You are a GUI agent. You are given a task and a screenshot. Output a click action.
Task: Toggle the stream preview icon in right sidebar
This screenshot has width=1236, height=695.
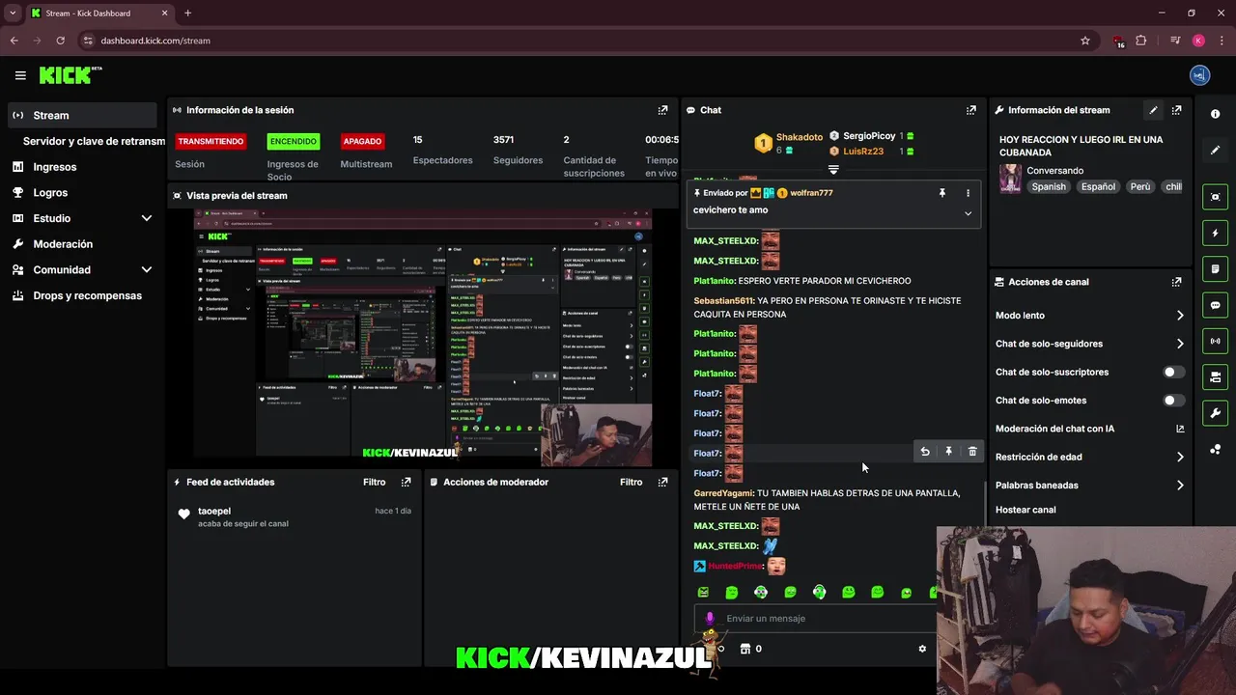(1215, 196)
